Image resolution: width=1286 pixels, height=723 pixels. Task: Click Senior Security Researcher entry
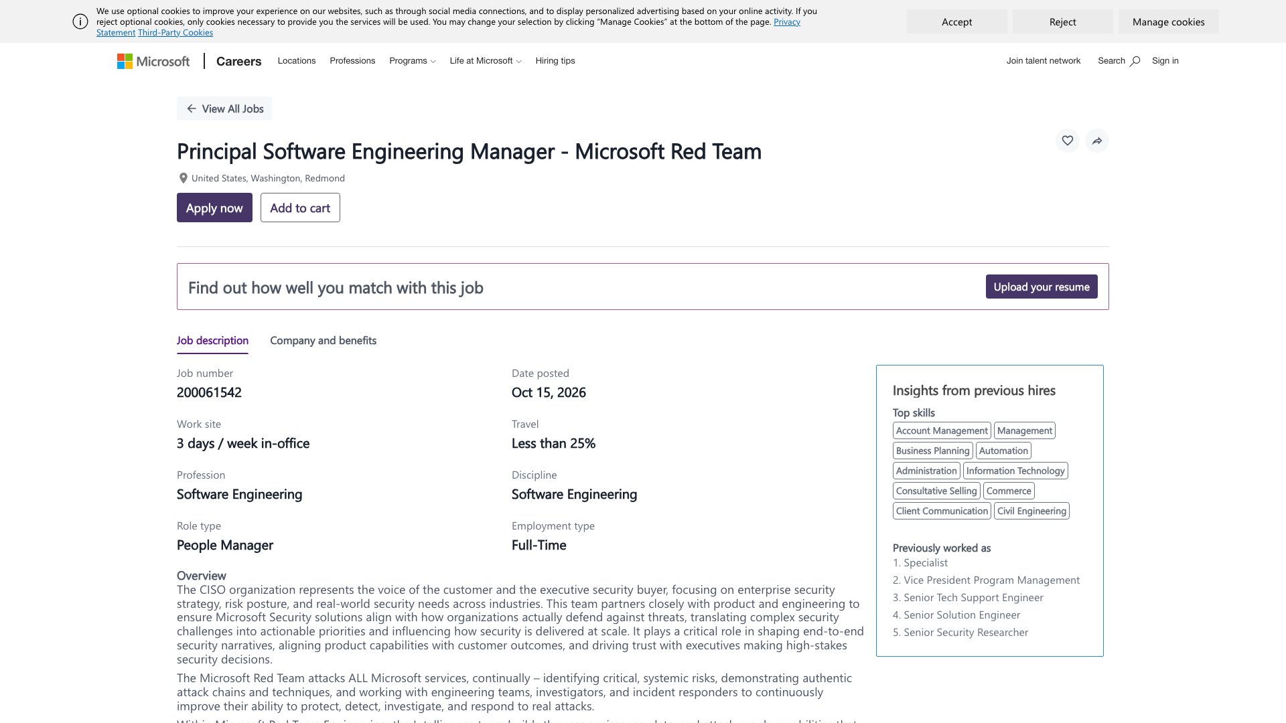click(960, 633)
